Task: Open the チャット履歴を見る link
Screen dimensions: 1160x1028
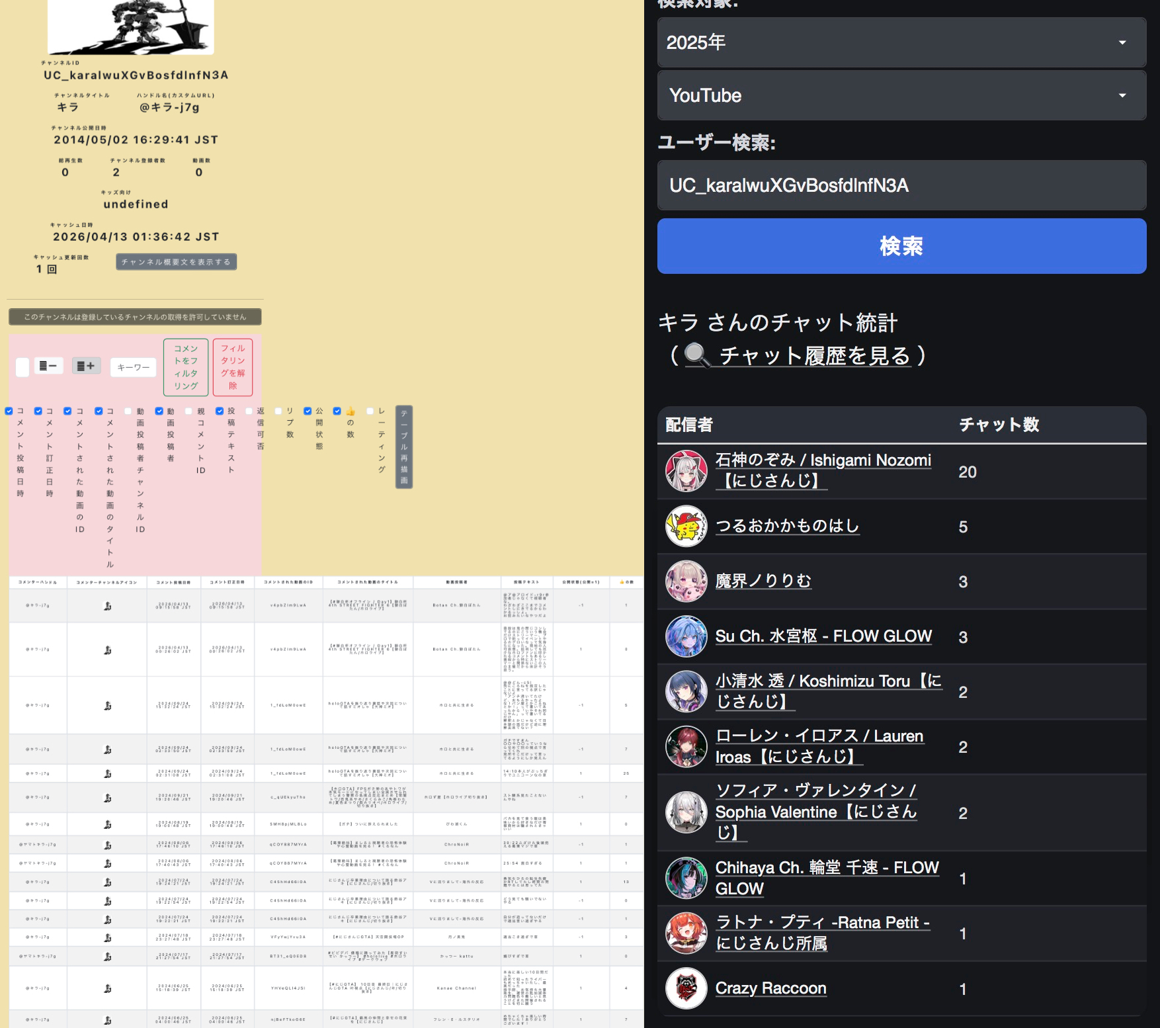Action: click(x=814, y=356)
